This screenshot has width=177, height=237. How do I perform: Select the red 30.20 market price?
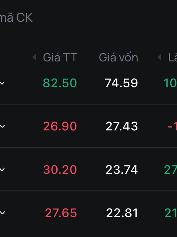pos(60,170)
